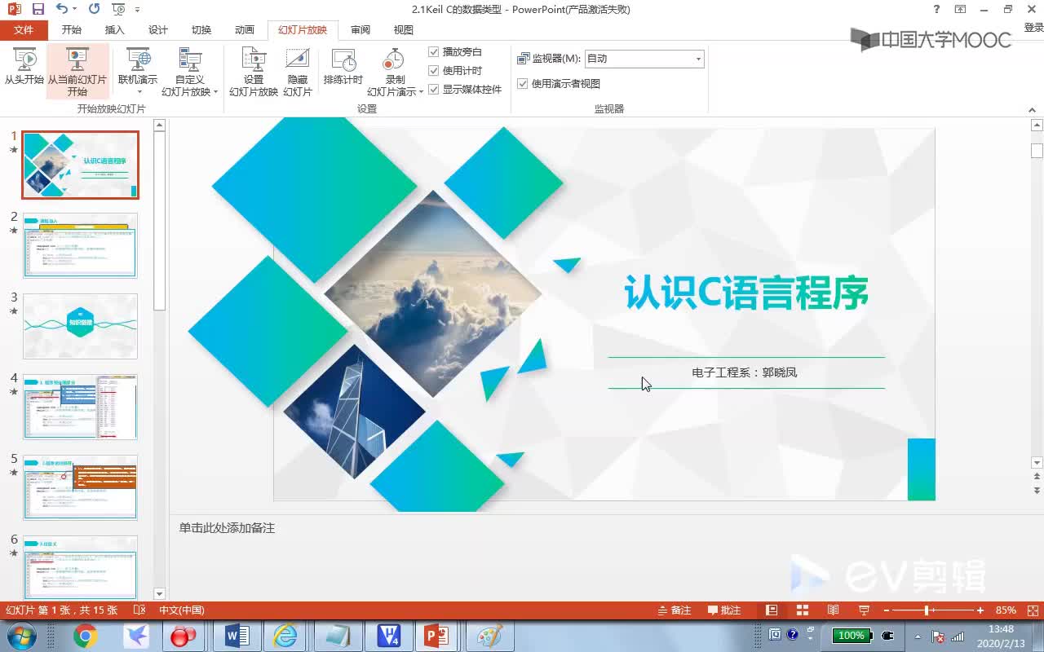Expand 录制幻灯片演示 dropdown arrow

(x=421, y=92)
